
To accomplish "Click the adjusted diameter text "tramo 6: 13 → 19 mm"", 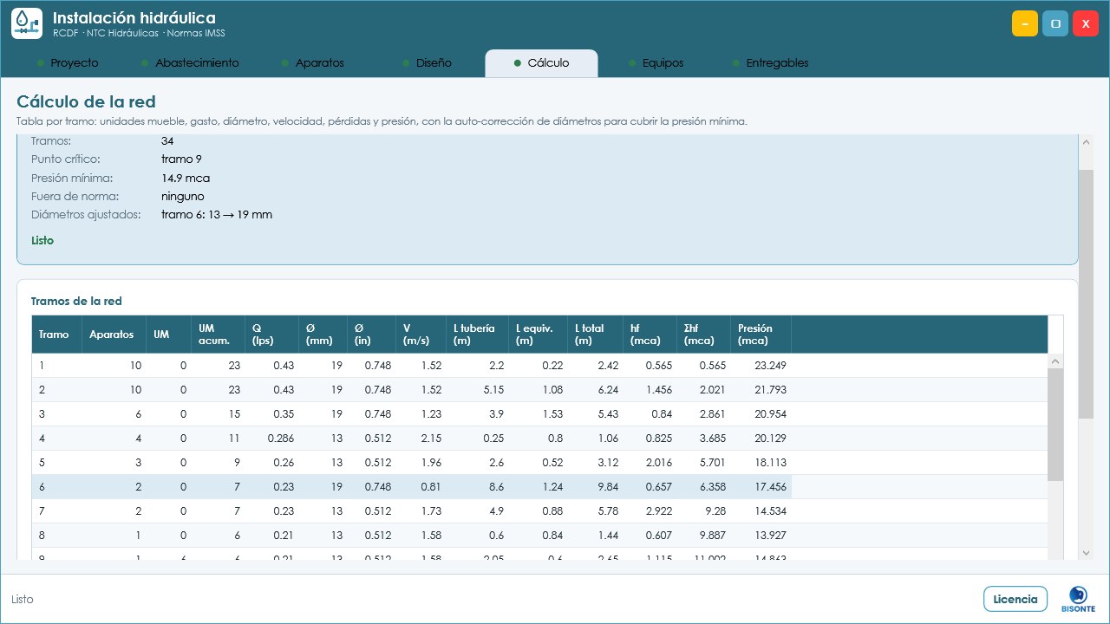I will point(217,215).
